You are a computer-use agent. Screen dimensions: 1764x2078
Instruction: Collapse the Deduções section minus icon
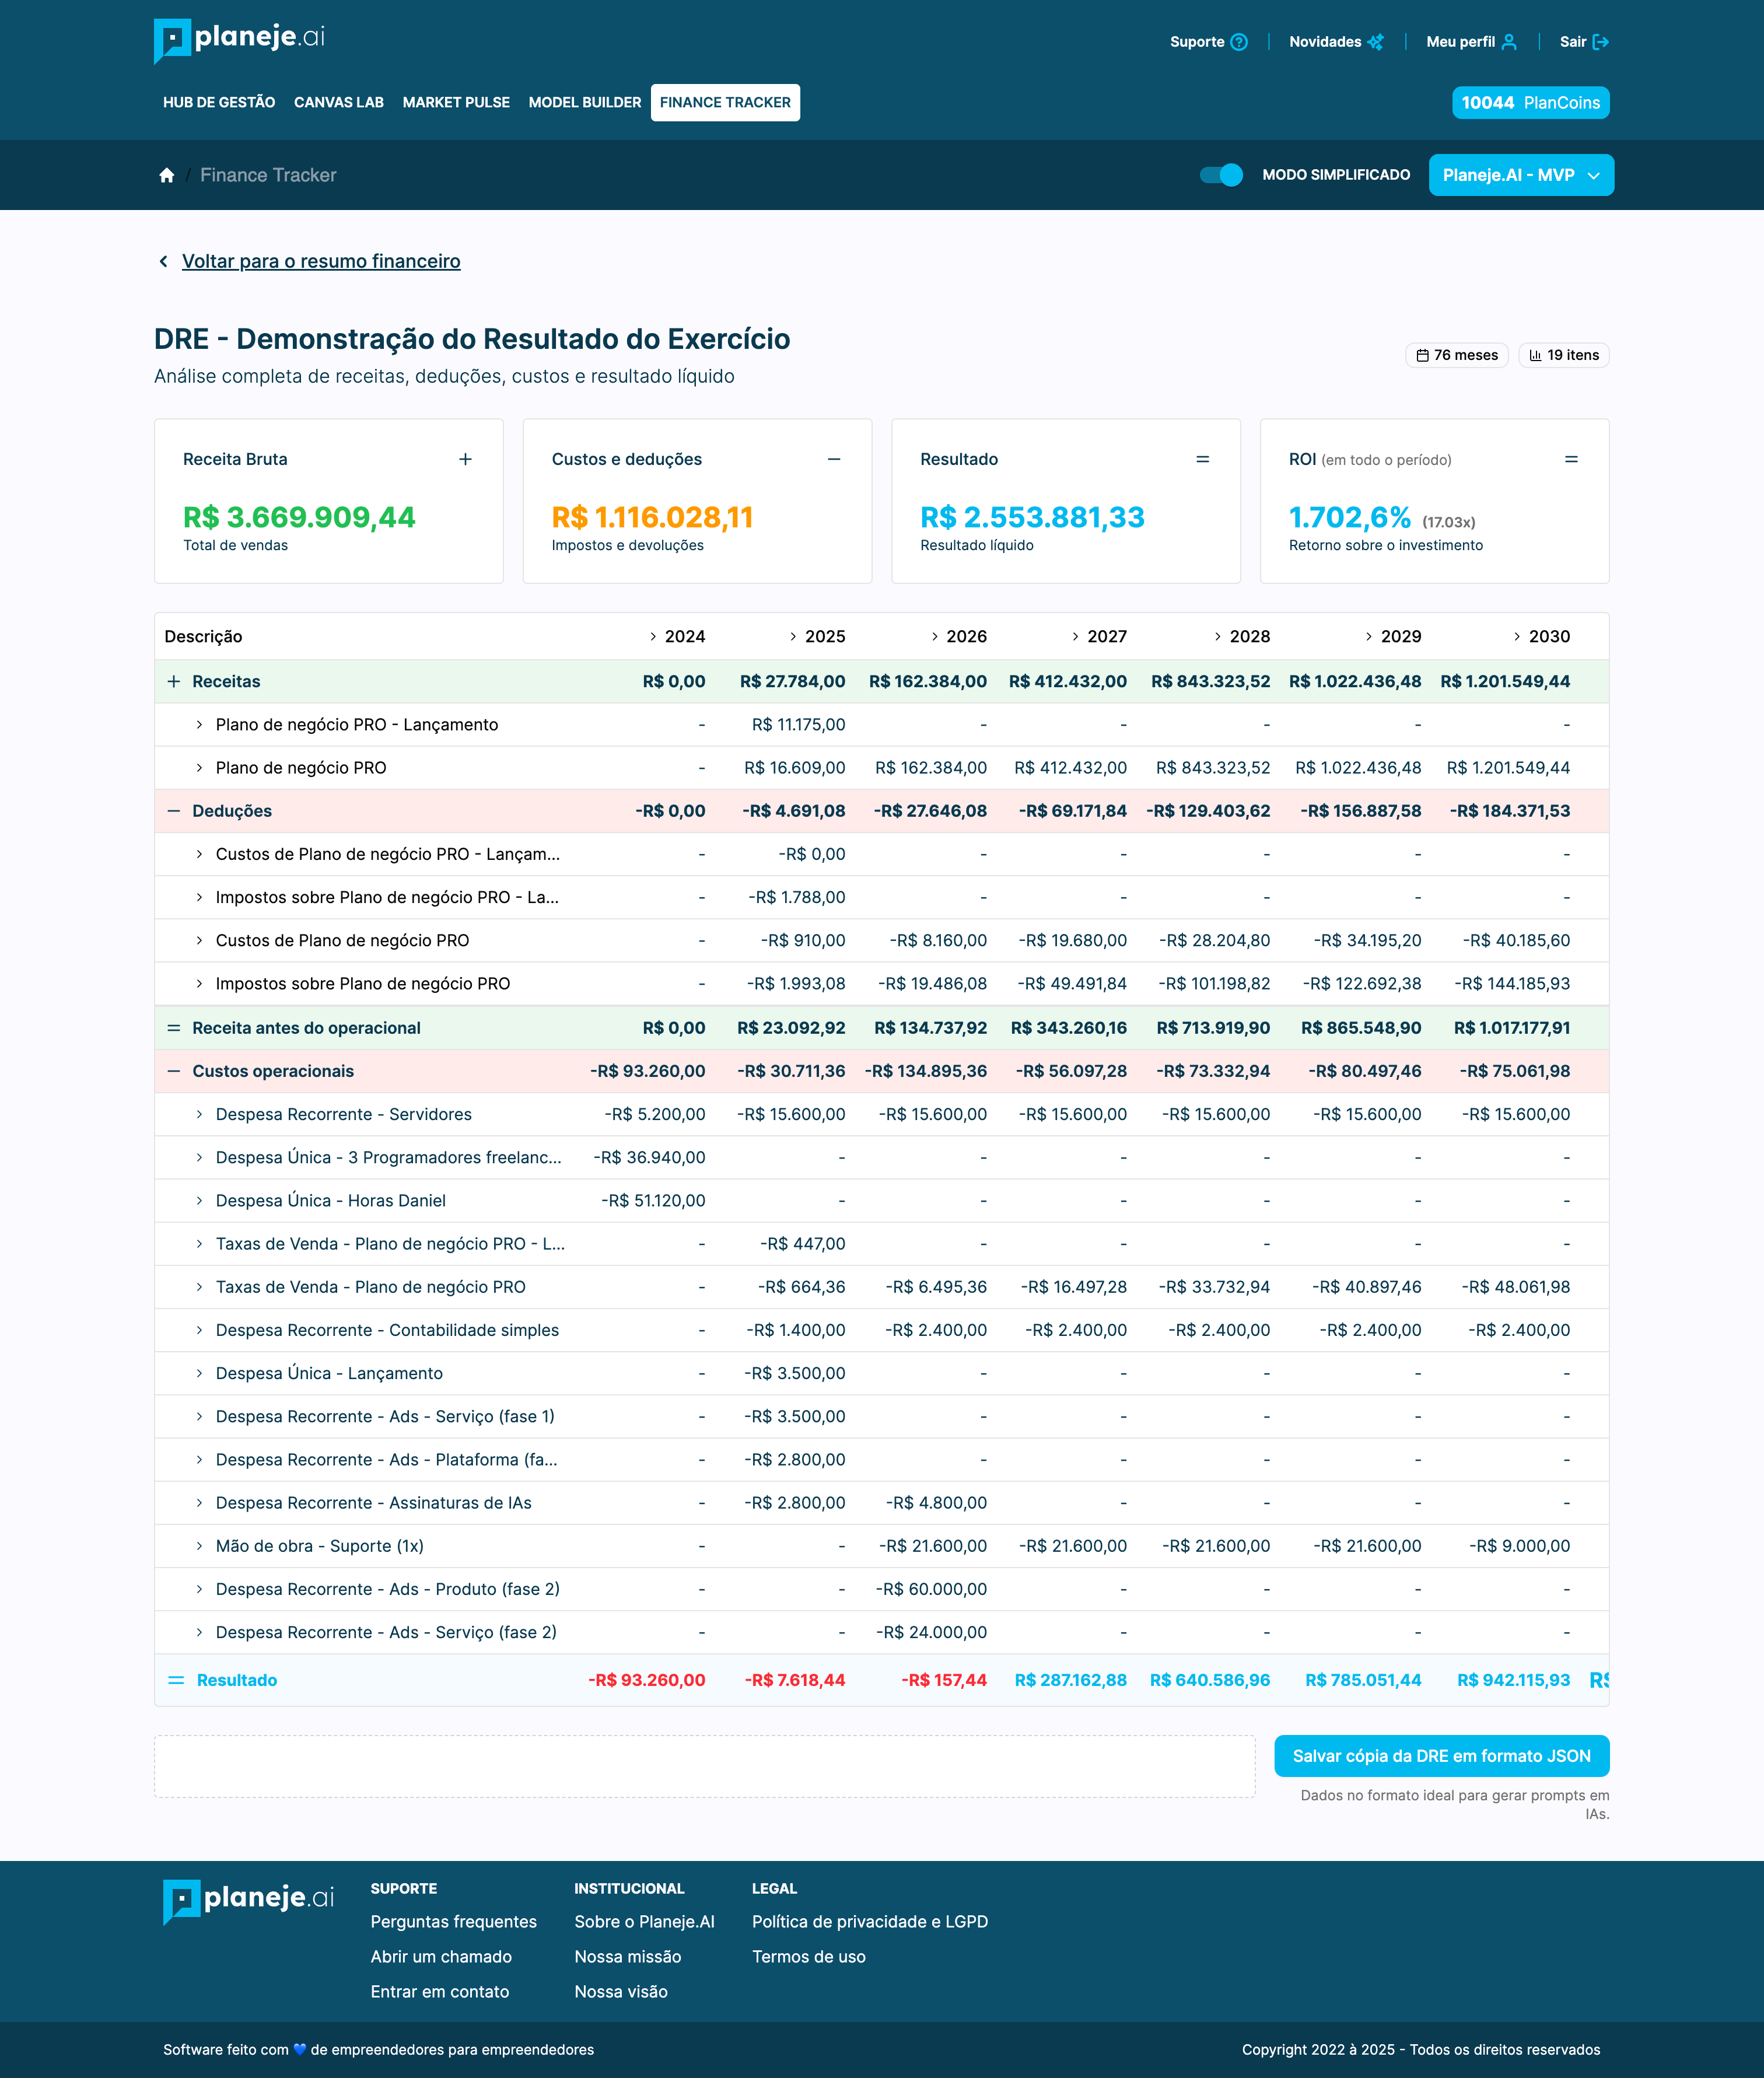[x=174, y=811]
